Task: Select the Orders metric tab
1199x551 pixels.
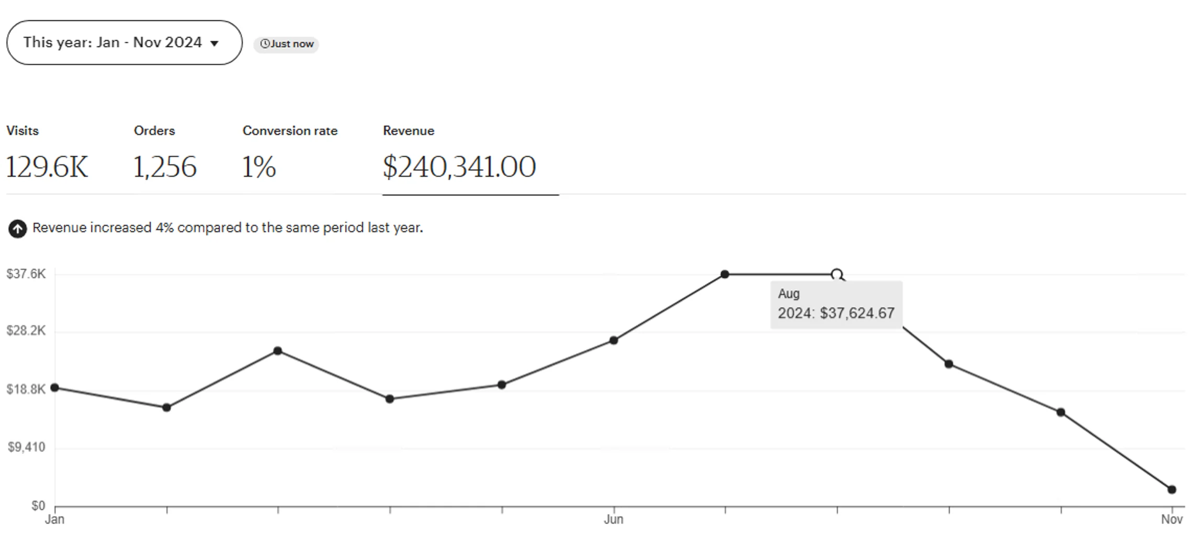Action: click(x=165, y=154)
